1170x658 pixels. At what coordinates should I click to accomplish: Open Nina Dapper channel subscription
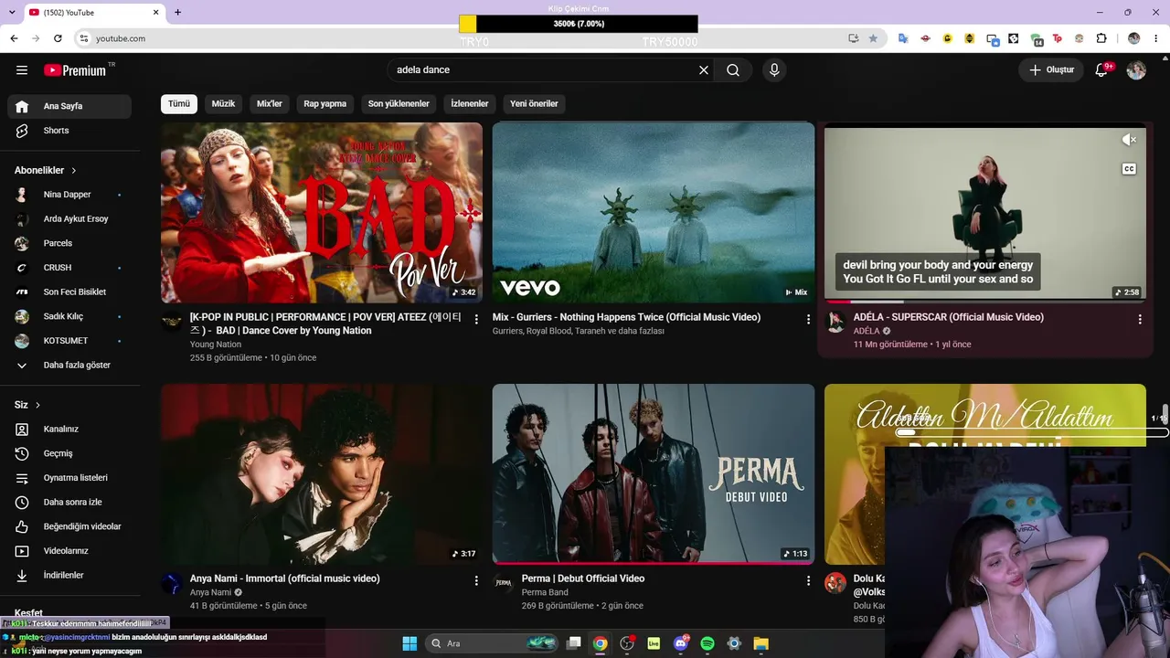(69, 195)
